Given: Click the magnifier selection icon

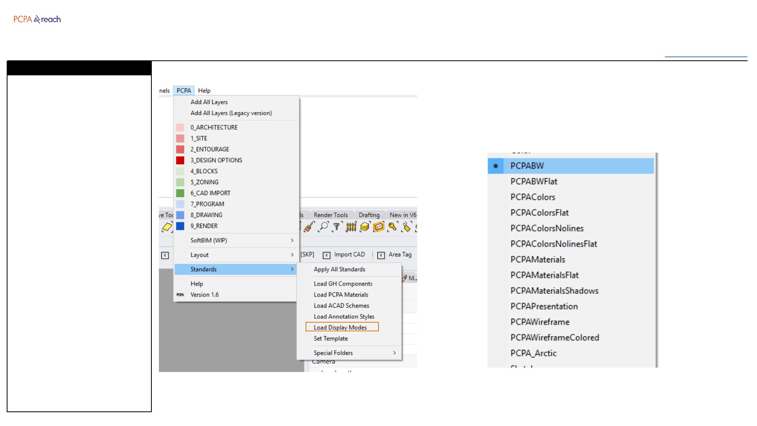Looking at the screenshot, I should [x=323, y=226].
